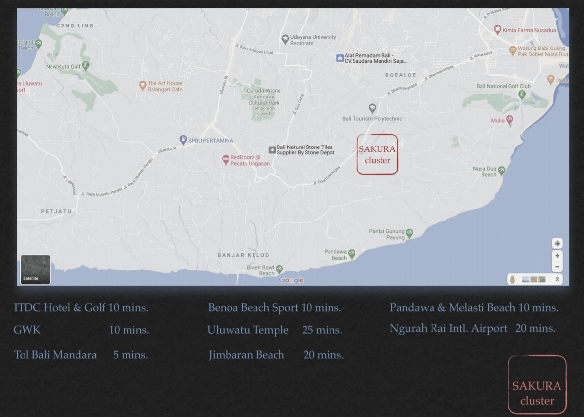Zoom out with the minus button
Viewport: 584px width, 417px height.
click(557, 267)
